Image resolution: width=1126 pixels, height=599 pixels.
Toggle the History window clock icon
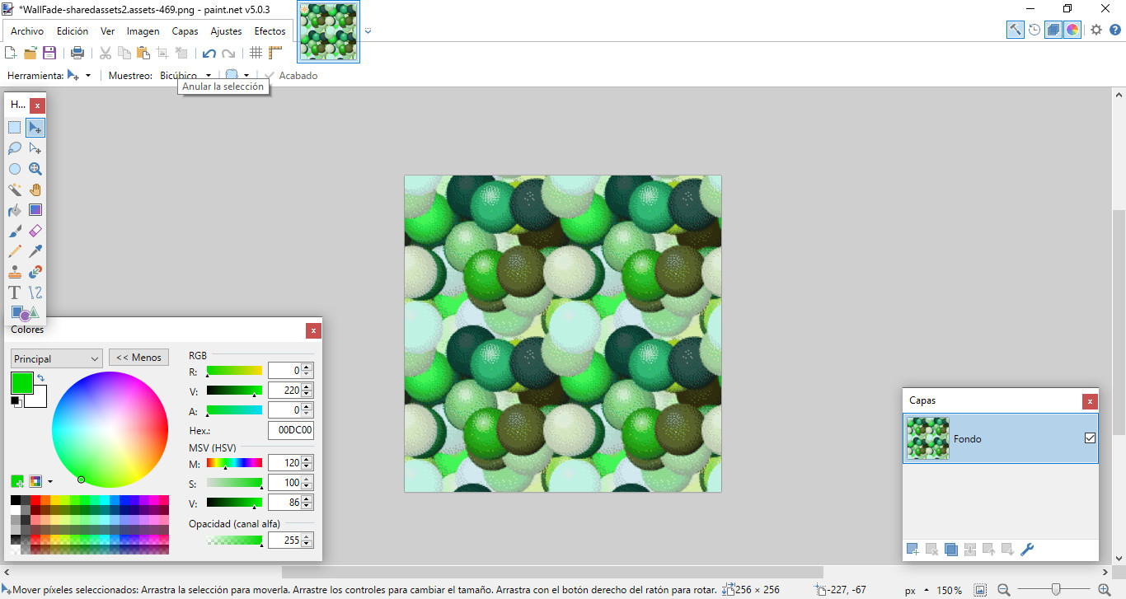coord(1035,30)
